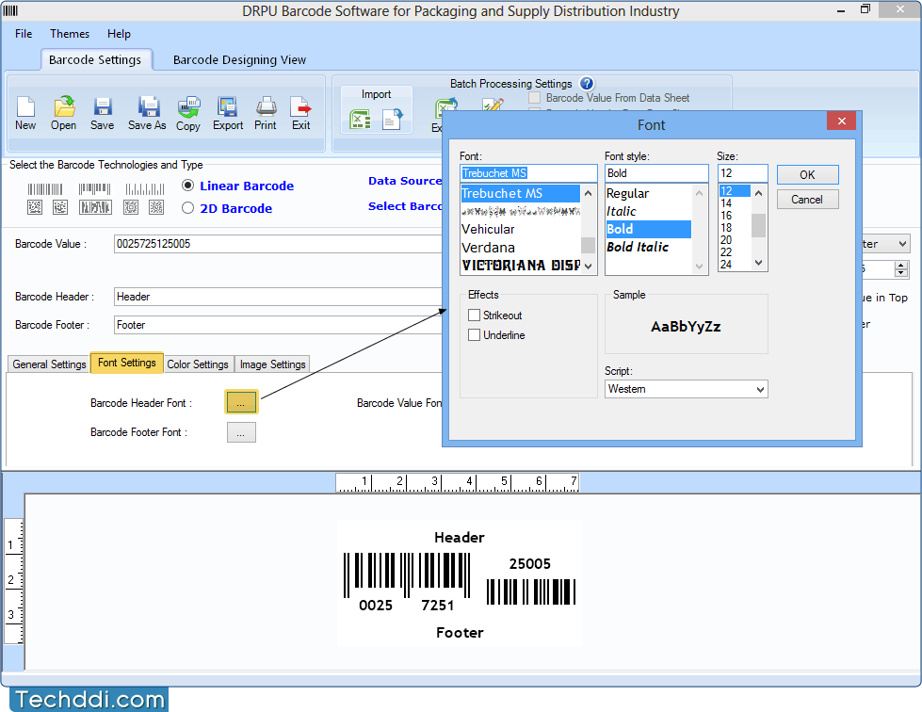This screenshot has height=712, width=922.
Task: Open the File menu
Action: [24, 34]
